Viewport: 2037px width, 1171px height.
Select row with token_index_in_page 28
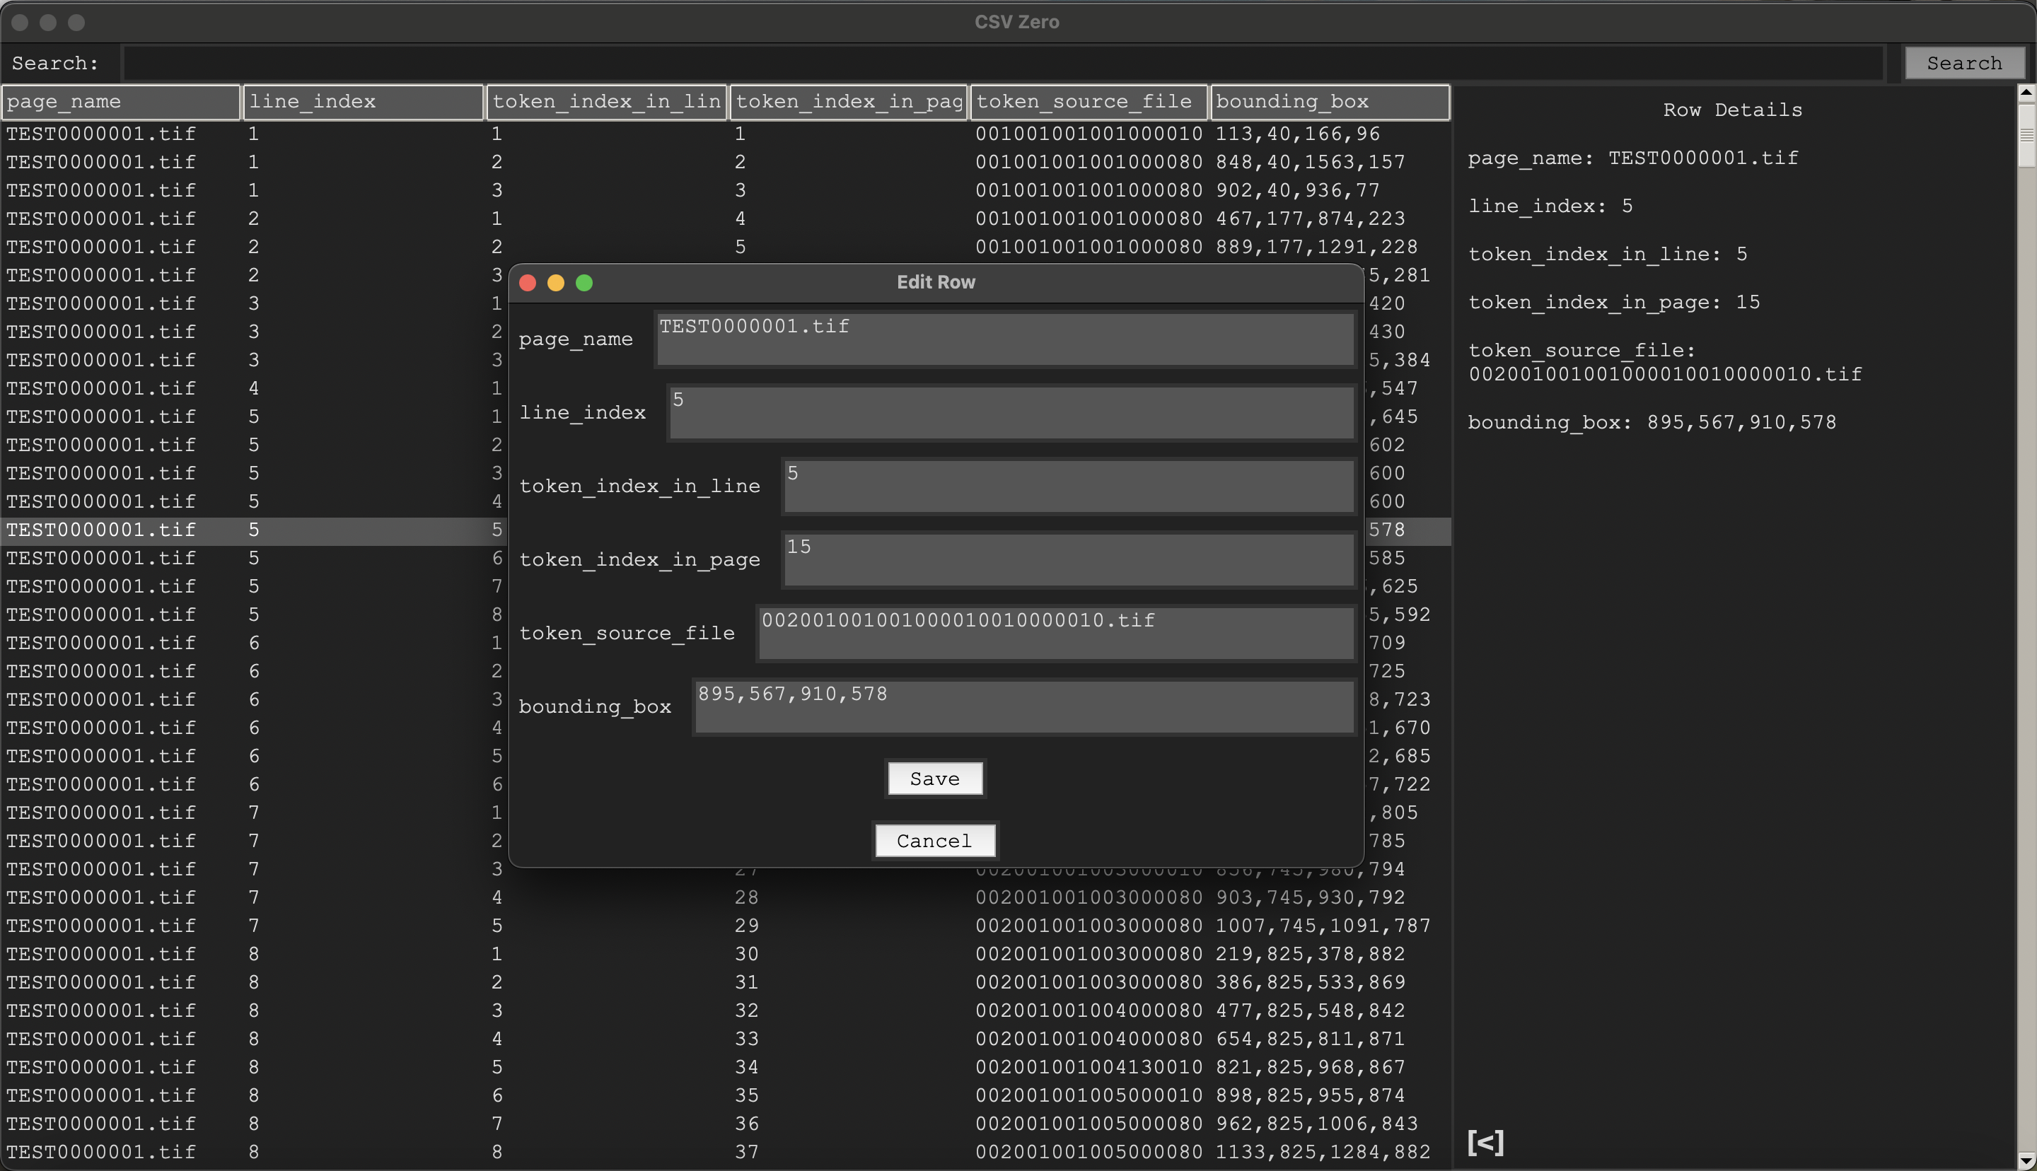point(726,897)
